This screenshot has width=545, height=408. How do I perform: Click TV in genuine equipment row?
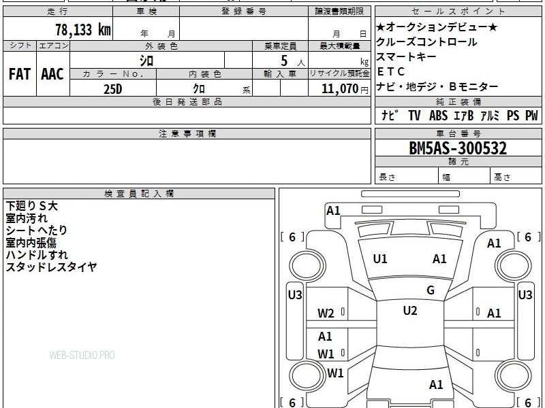[x=414, y=116]
